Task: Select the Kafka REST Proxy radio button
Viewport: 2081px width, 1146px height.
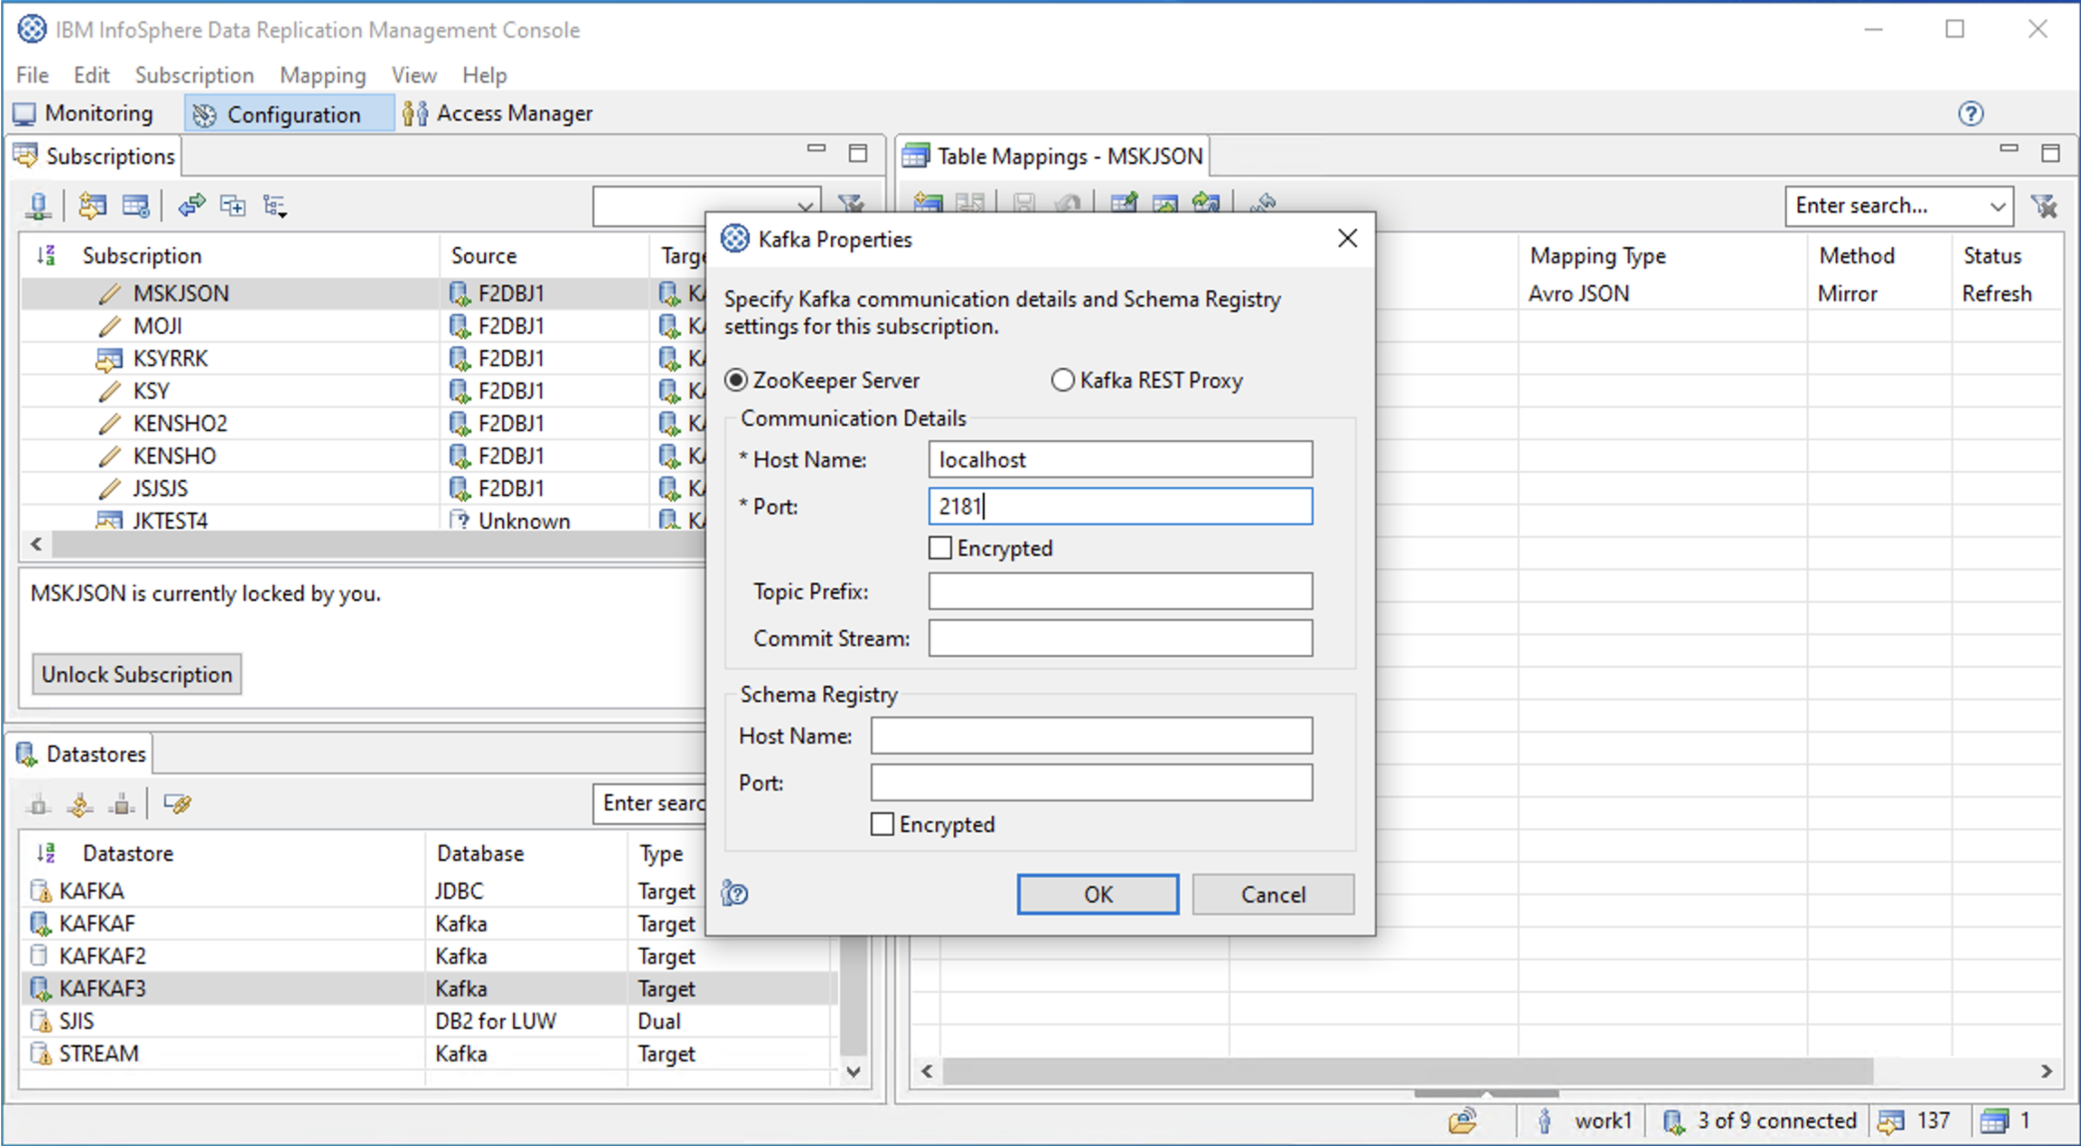Action: coord(1062,380)
